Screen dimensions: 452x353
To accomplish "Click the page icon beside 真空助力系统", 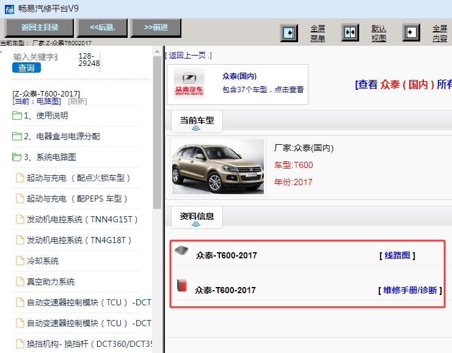I will click(x=20, y=282).
